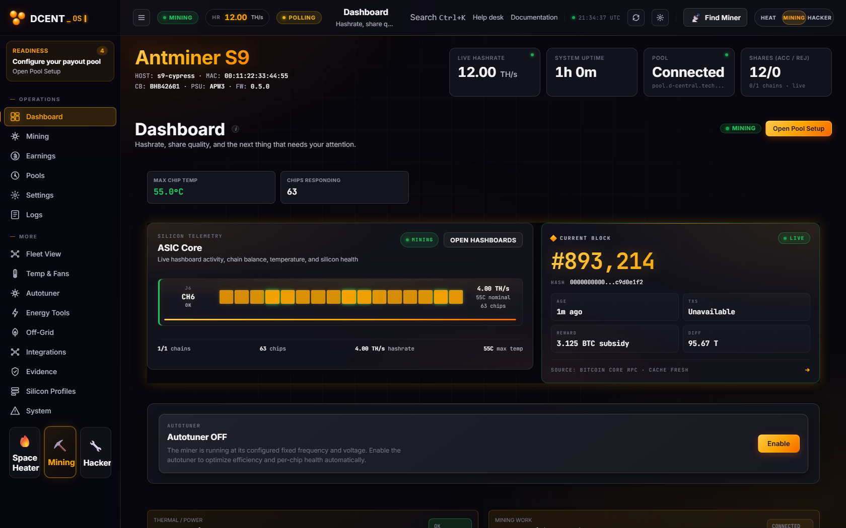This screenshot has width=846, height=528.
Task: Click the Logs document icon
Action: 15,215
